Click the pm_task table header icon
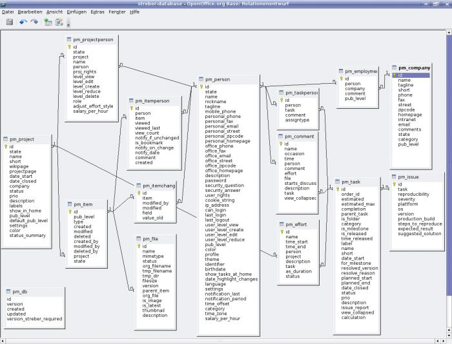452x344 pixels. pyautogui.click(x=338, y=182)
